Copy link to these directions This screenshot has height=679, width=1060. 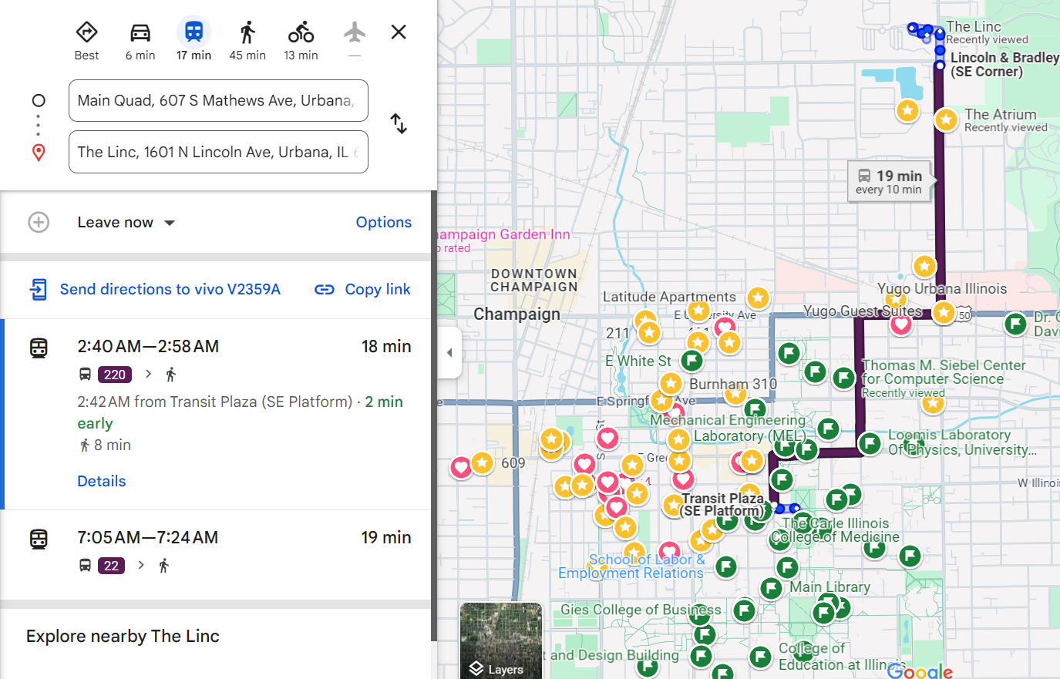coord(362,289)
